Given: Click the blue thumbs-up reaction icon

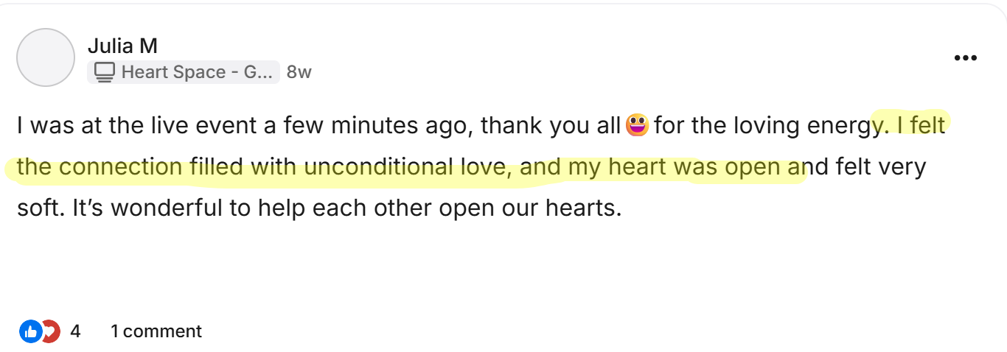Looking at the screenshot, I should [x=30, y=331].
